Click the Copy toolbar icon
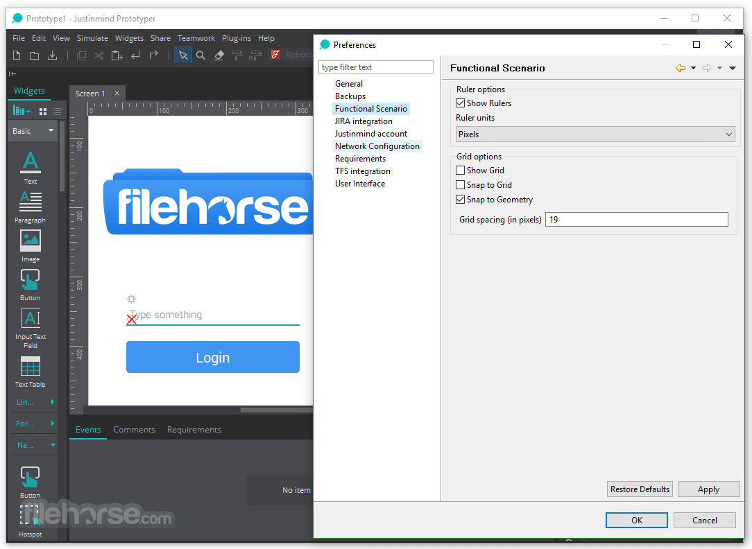The width and height of the screenshot is (752, 549). coord(82,55)
